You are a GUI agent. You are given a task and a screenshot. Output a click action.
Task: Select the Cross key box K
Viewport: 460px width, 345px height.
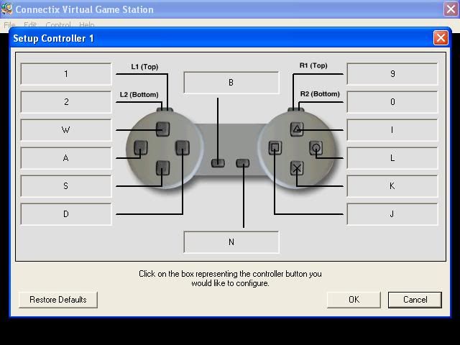point(392,186)
